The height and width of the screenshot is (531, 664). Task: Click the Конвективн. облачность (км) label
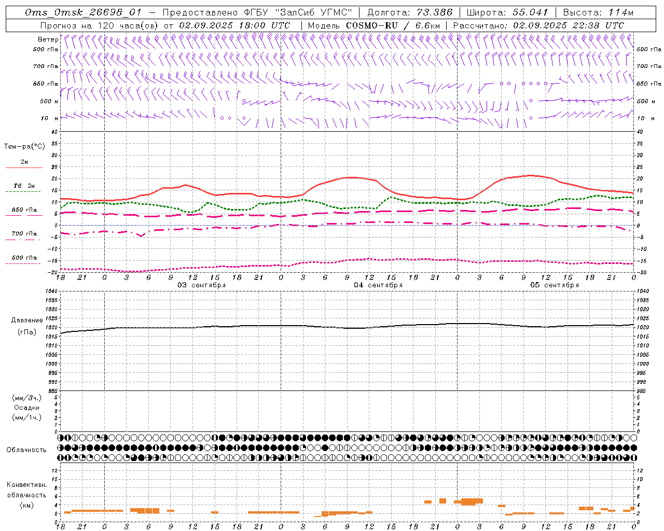point(26,495)
